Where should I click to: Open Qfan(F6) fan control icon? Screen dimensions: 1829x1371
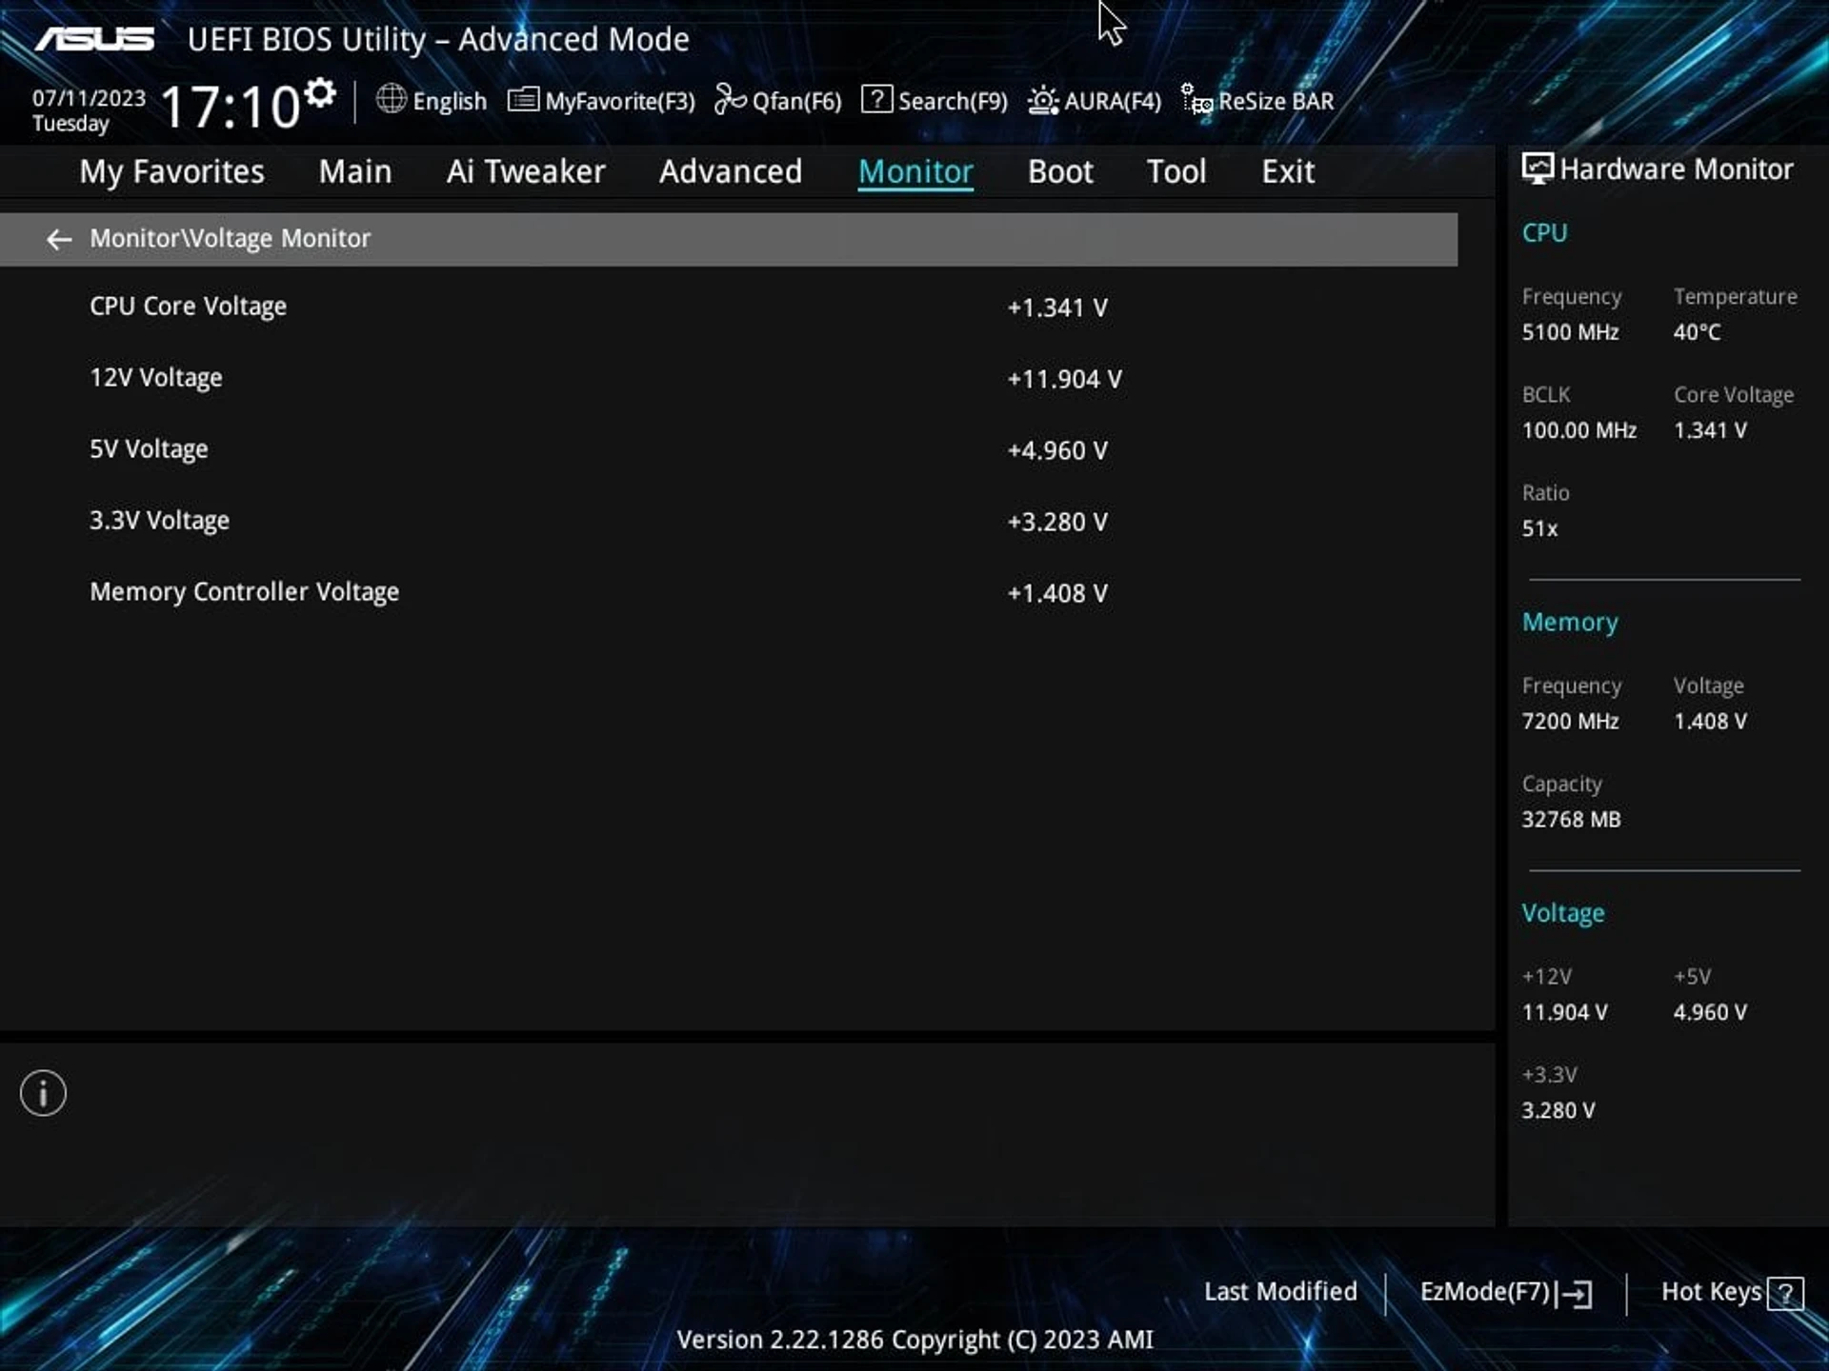(730, 99)
